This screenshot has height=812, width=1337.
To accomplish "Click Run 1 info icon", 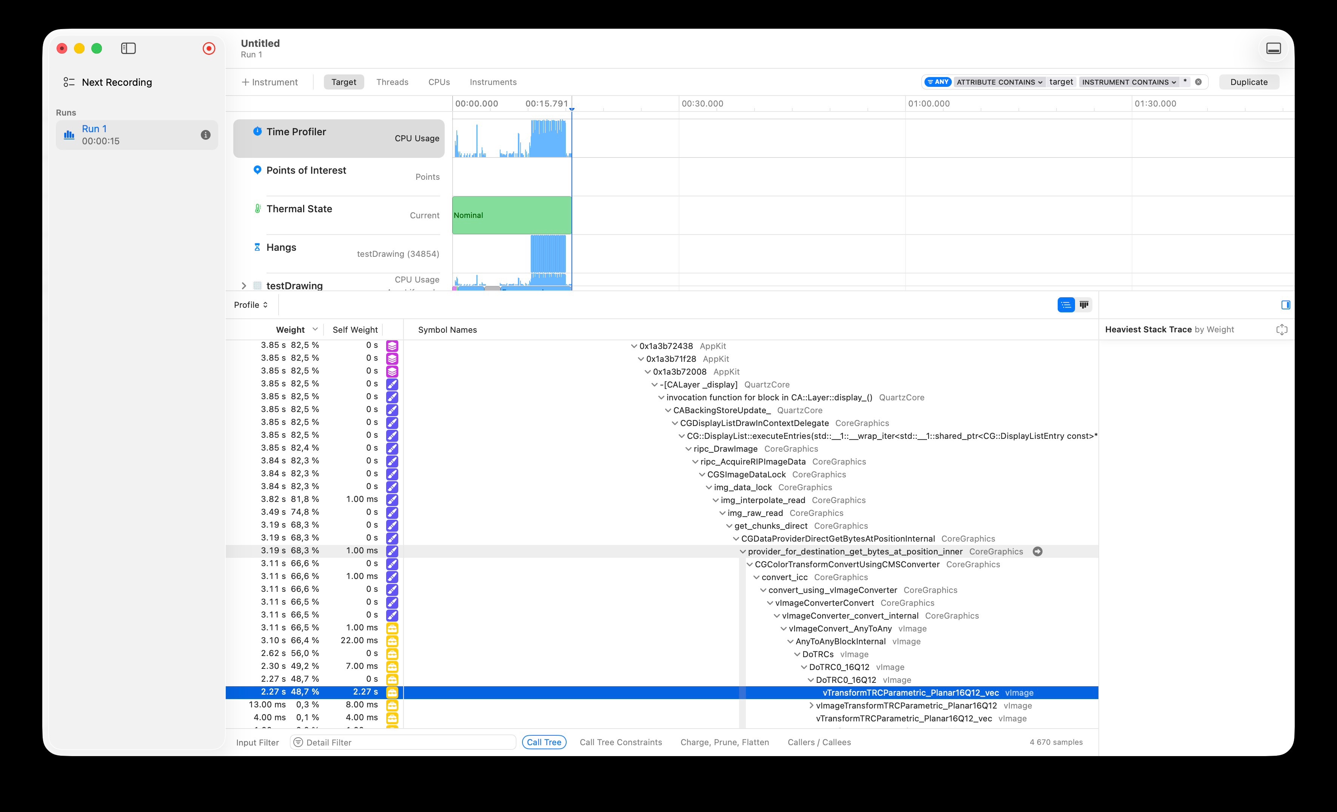I will 206,134.
